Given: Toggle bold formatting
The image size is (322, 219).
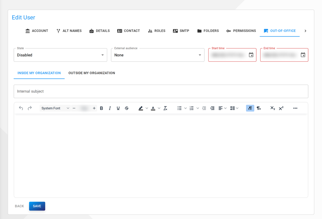Looking at the screenshot, I should (x=101, y=108).
